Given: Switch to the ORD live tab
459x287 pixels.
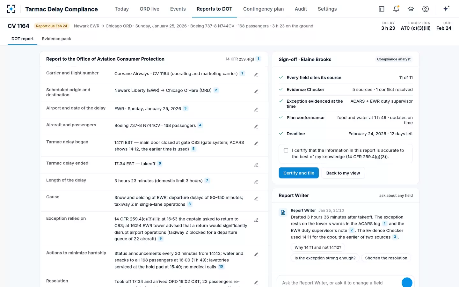Looking at the screenshot, I should click(x=149, y=9).
